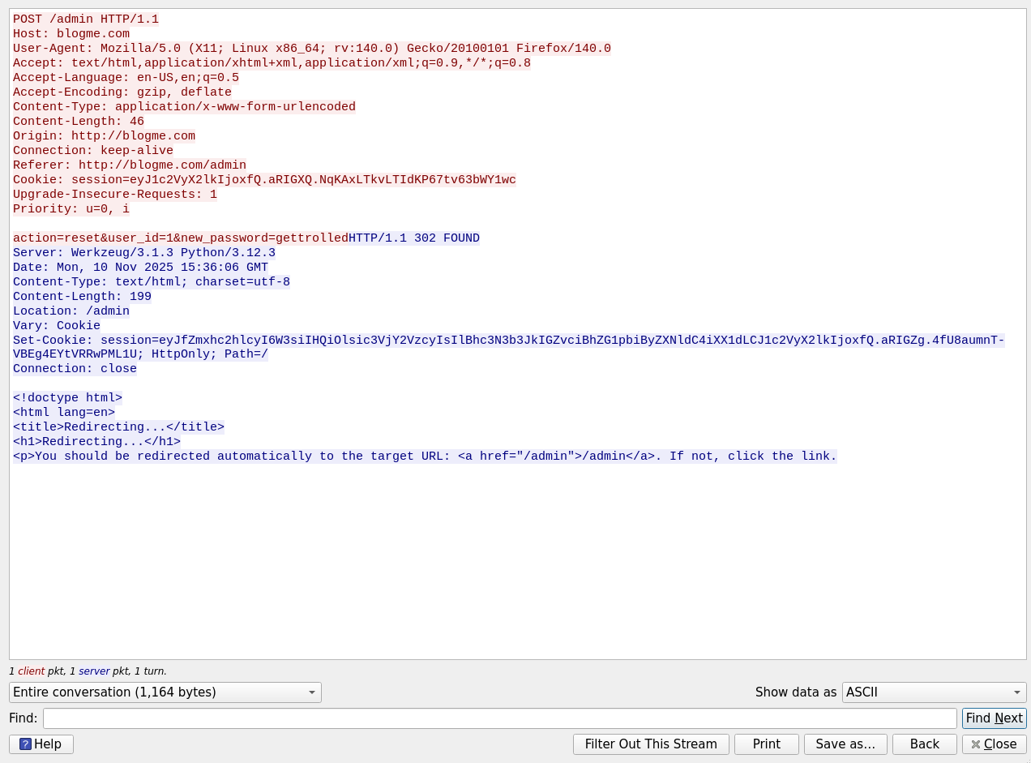Image resolution: width=1031 pixels, height=763 pixels.
Task: Click the action=reset form body text
Action: click(180, 238)
